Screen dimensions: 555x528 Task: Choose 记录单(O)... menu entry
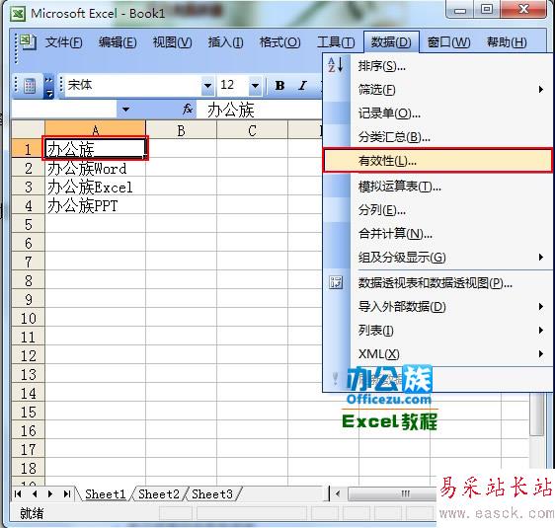coord(437,113)
